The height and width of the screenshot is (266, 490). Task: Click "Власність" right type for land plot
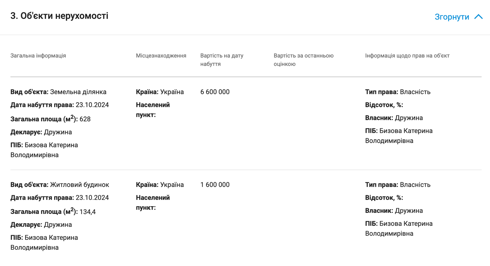coord(415,92)
